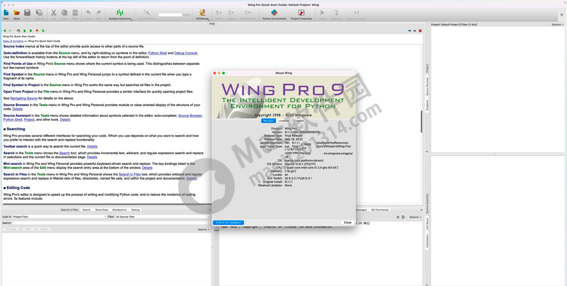Image resolution: width=567 pixels, height=286 pixels.
Task: Select the Testing tab
Action: [135, 210]
